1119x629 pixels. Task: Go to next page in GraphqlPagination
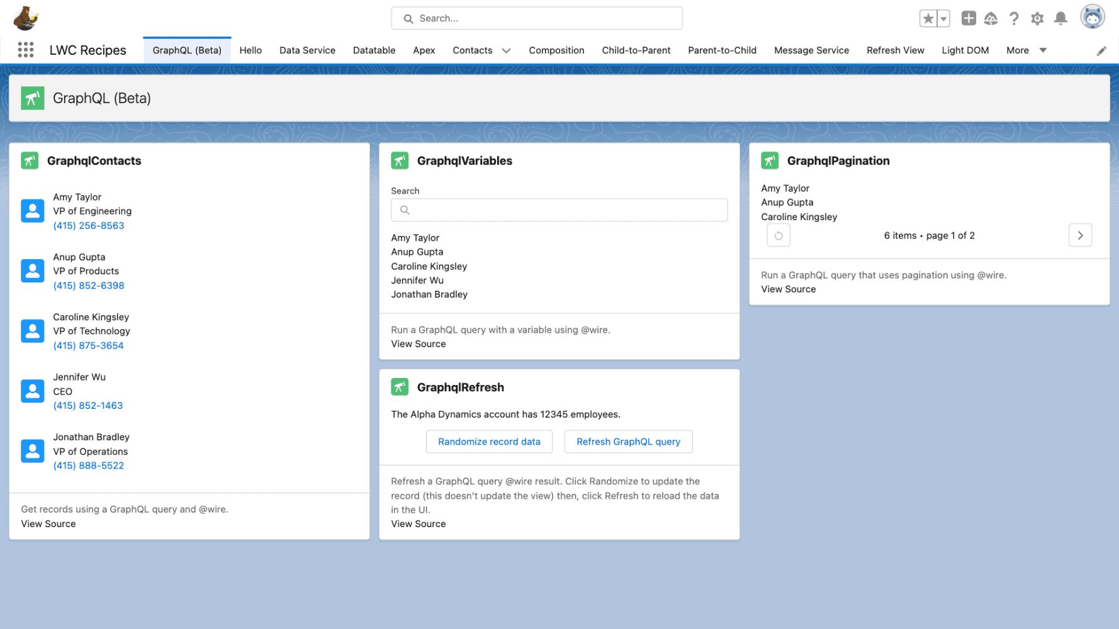(1080, 235)
